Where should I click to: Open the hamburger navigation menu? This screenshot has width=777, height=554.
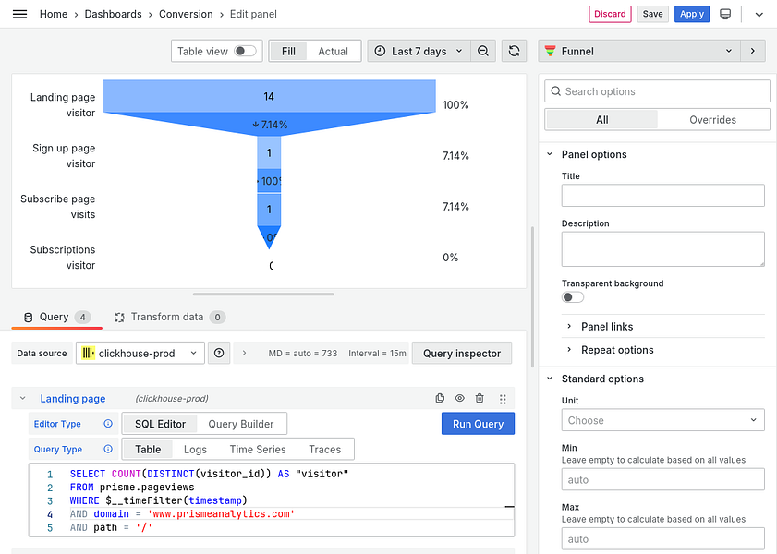19,14
